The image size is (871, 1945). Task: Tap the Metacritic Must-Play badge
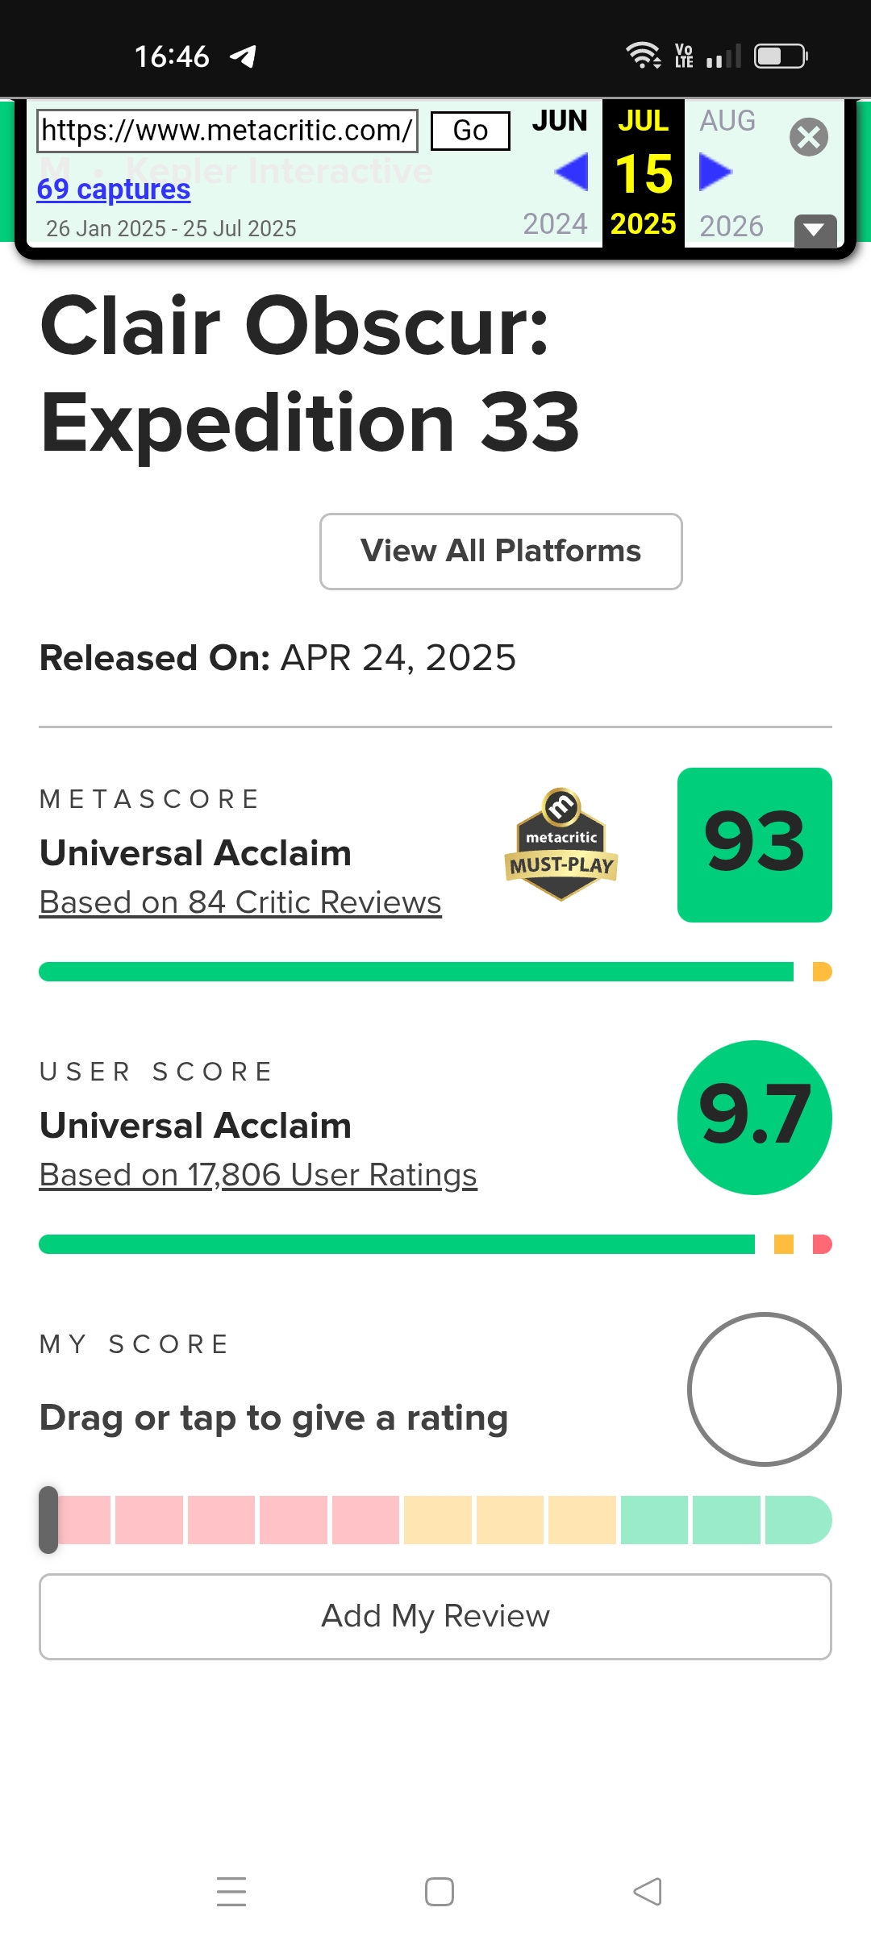[x=561, y=844]
